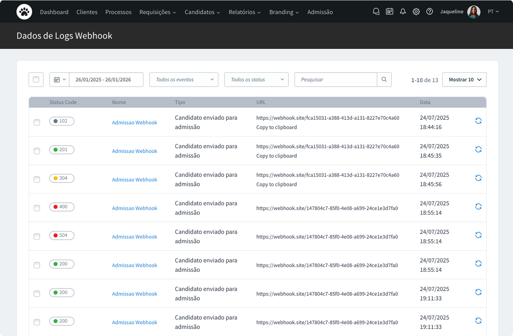Toggle the select-all checkbox
Viewport: 513px width, 336px height.
click(36, 80)
